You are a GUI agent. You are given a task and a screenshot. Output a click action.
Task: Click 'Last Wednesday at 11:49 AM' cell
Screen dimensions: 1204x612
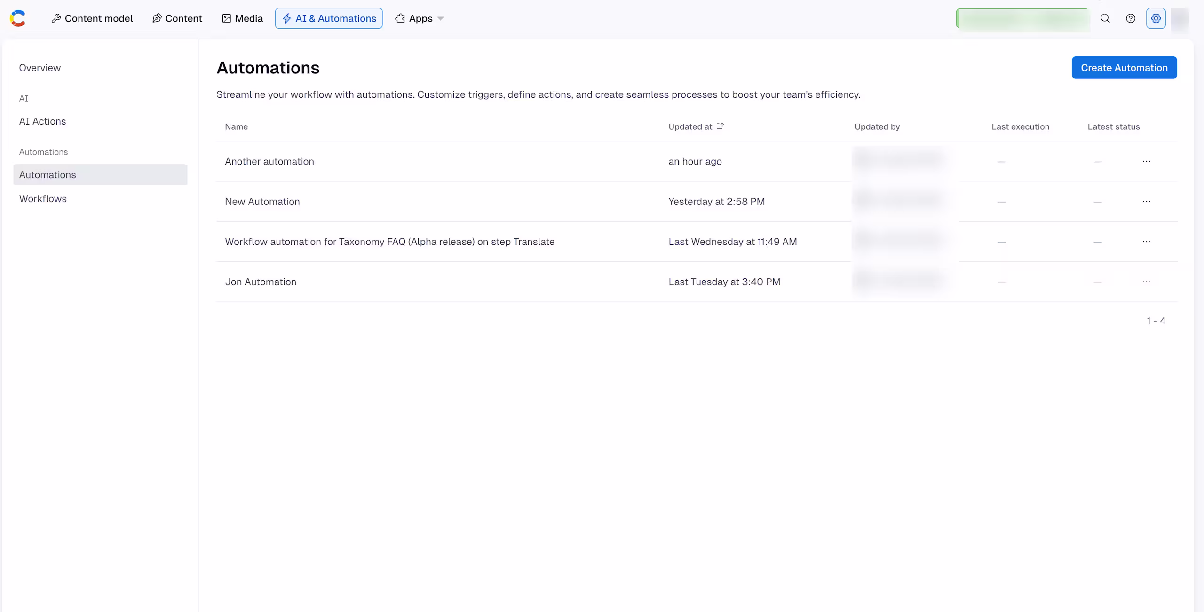coord(733,242)
